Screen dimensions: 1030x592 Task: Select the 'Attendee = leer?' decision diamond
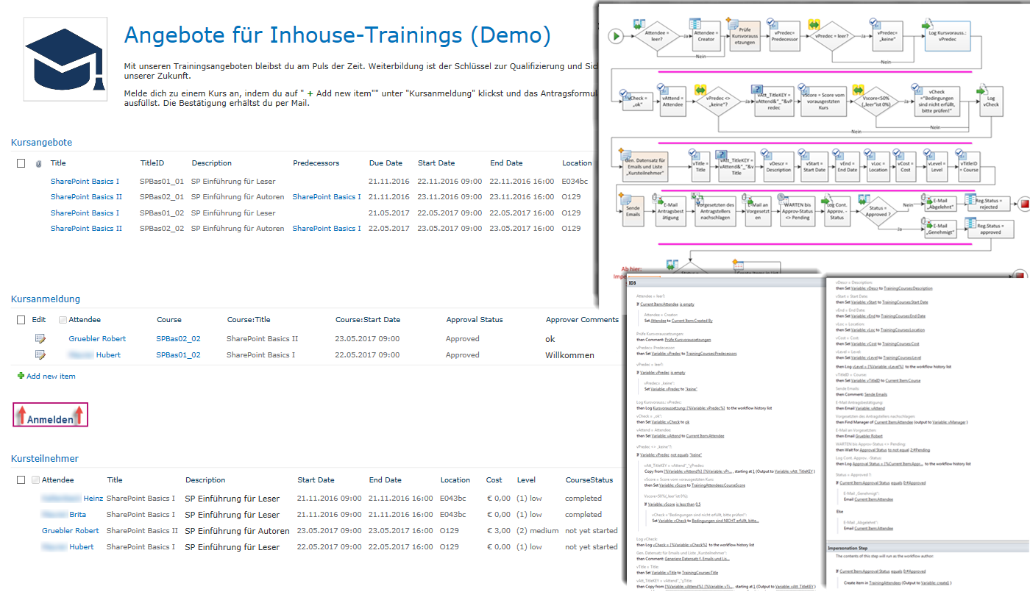coord(656,35)
